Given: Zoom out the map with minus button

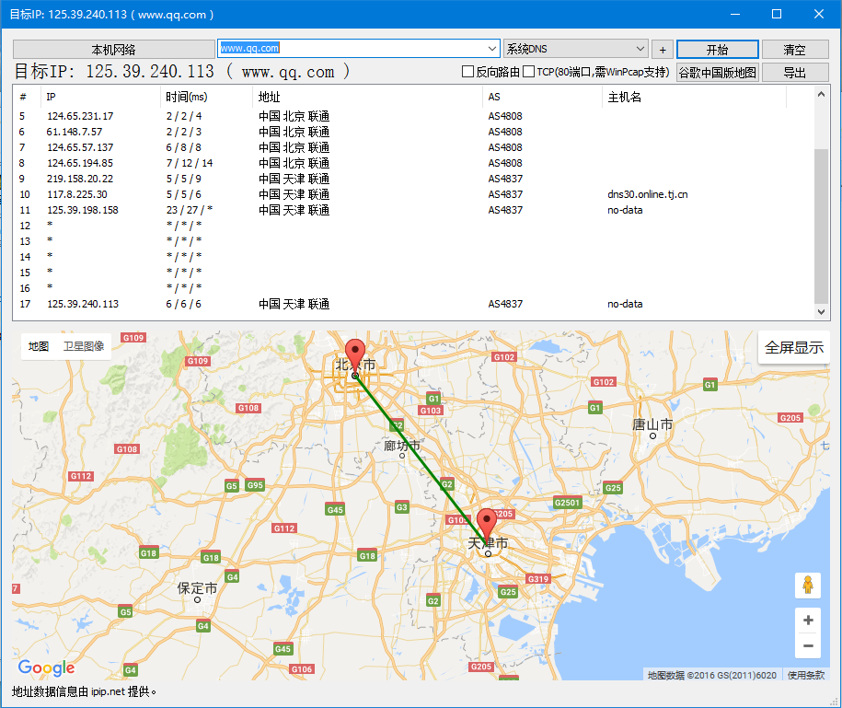Looking at the screenshot, I should coord(808,645).
